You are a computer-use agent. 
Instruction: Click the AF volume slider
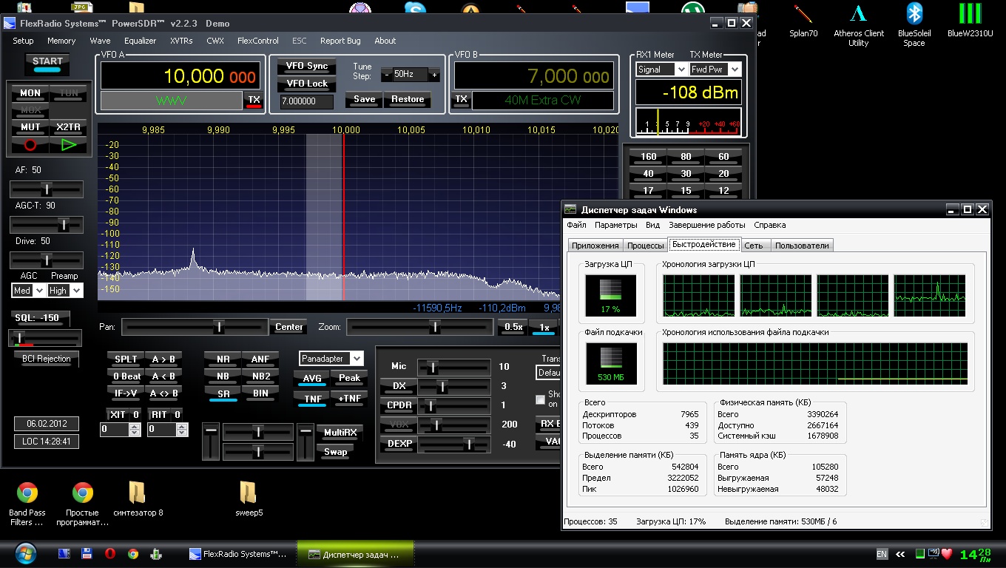click(x=47, y=189)
